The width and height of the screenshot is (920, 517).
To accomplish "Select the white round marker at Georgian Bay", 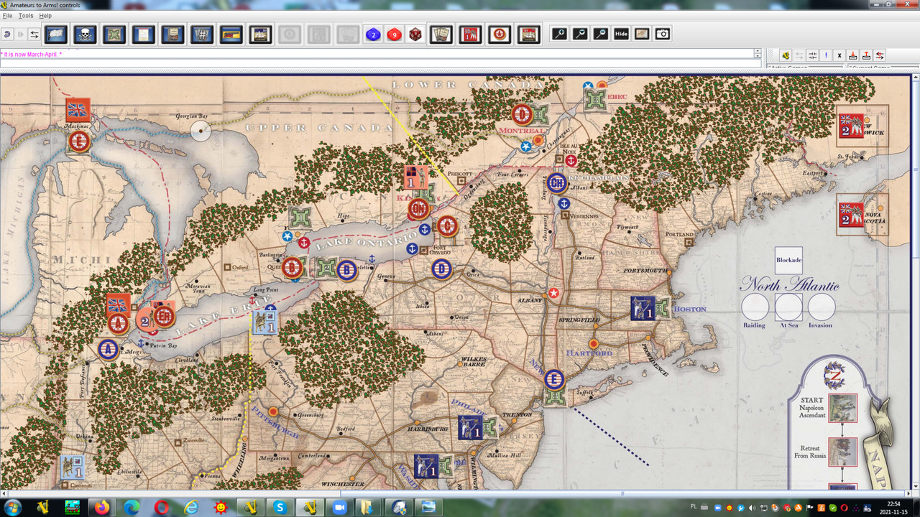I will pos(201,130).
